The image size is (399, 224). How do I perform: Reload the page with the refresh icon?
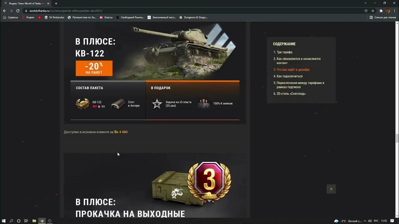click(x=18, y=11)
